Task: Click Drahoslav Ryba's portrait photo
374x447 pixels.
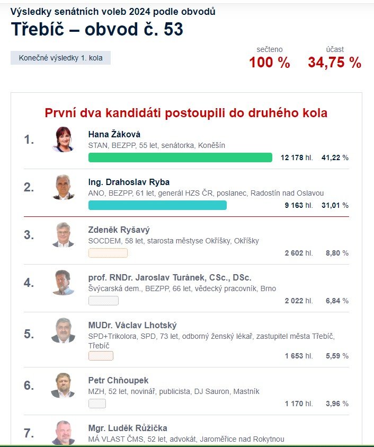Action: [x=63, y=187]
